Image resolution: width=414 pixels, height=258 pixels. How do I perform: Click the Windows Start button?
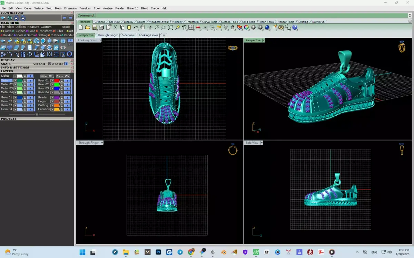(82, 252)
